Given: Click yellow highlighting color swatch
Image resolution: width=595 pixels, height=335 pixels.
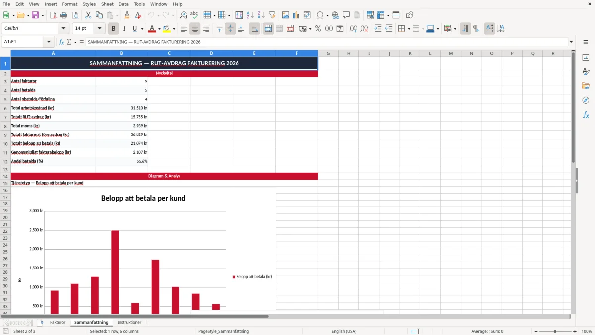Looking at the screenshot, I should 167,29.
